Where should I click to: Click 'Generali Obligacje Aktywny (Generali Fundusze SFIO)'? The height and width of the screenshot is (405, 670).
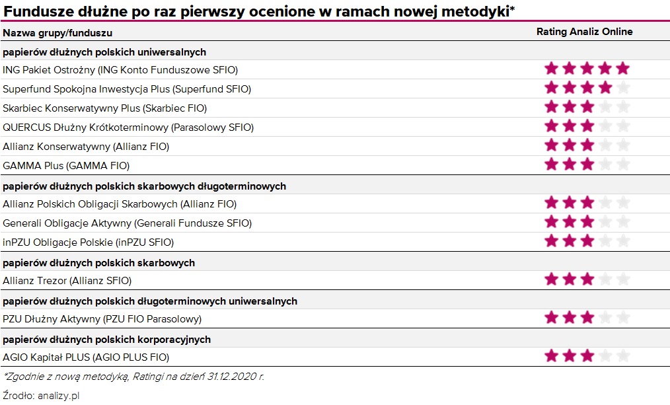(128, 223)
